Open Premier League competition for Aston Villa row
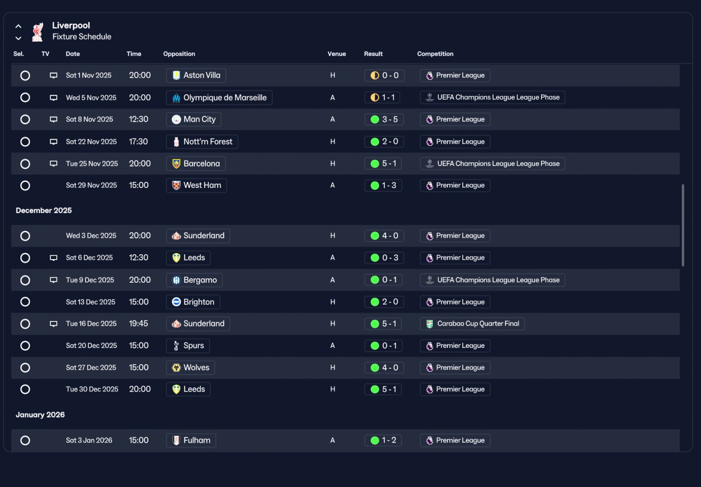 coord(455,76)
